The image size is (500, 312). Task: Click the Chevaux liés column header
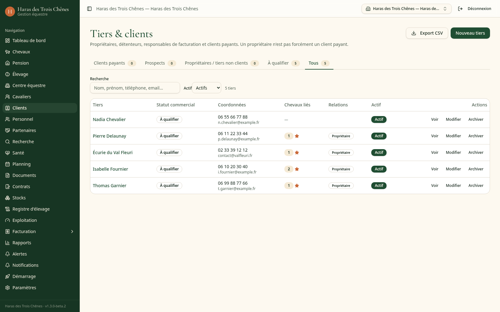click(x=297, y=105)
